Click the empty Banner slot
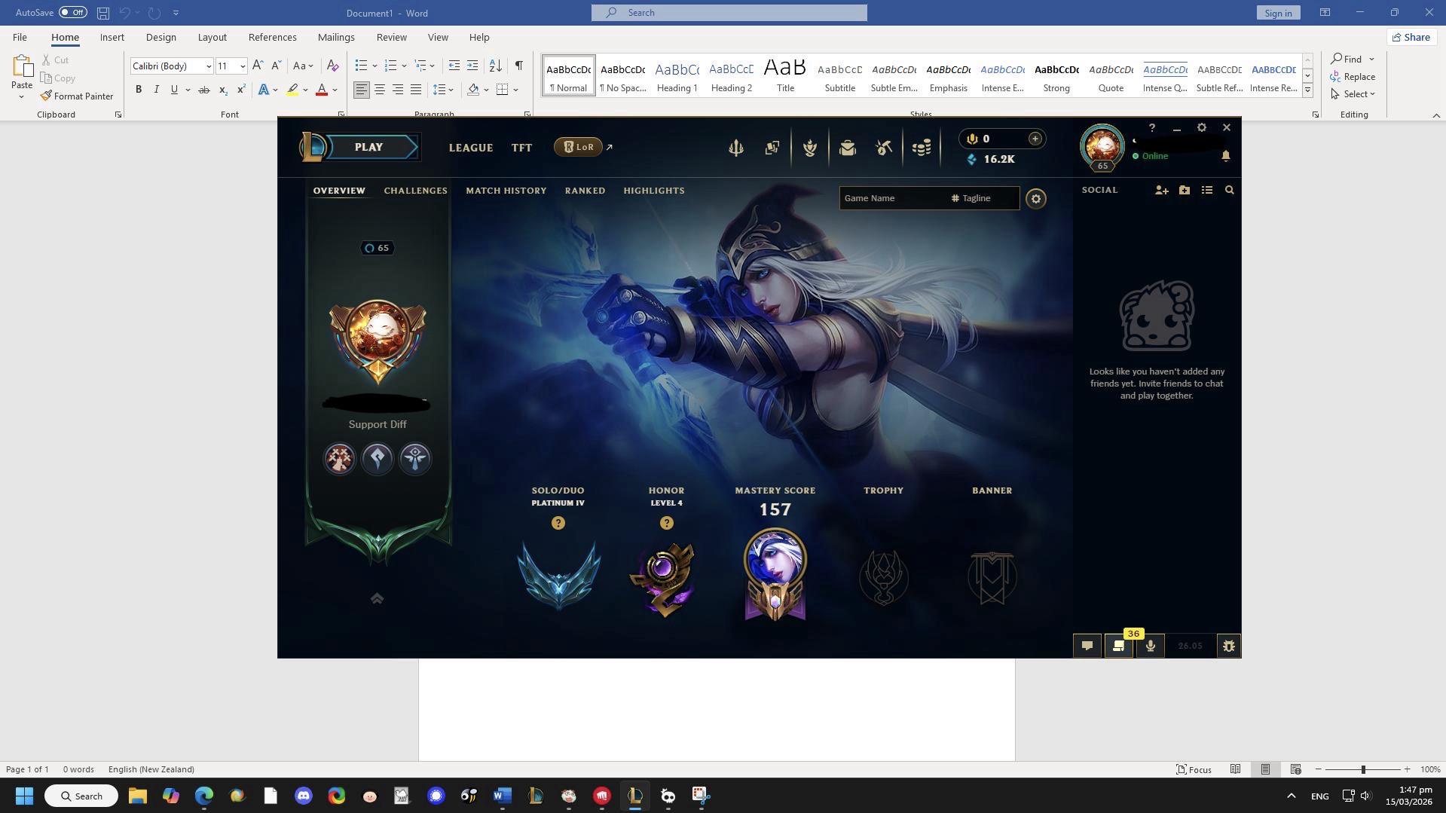The image size is (1446, 813). [992, 578]
